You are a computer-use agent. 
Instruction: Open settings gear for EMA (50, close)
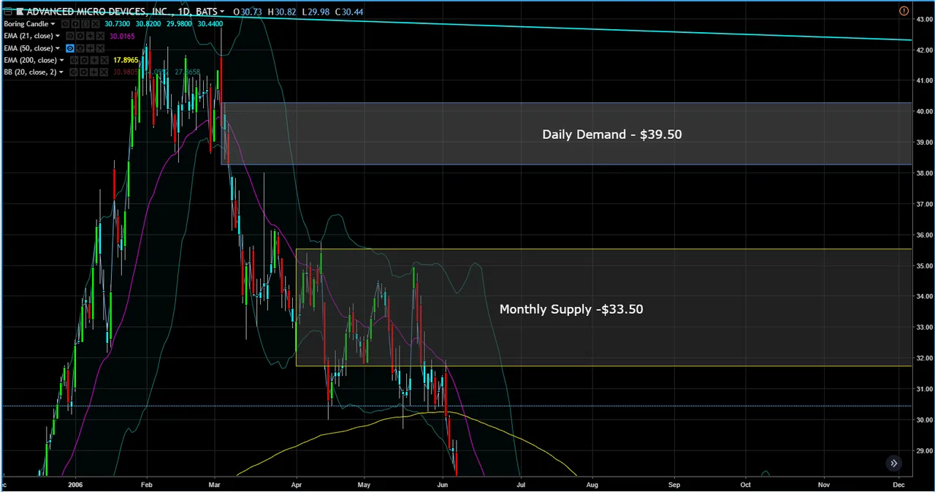coord(80,48)
